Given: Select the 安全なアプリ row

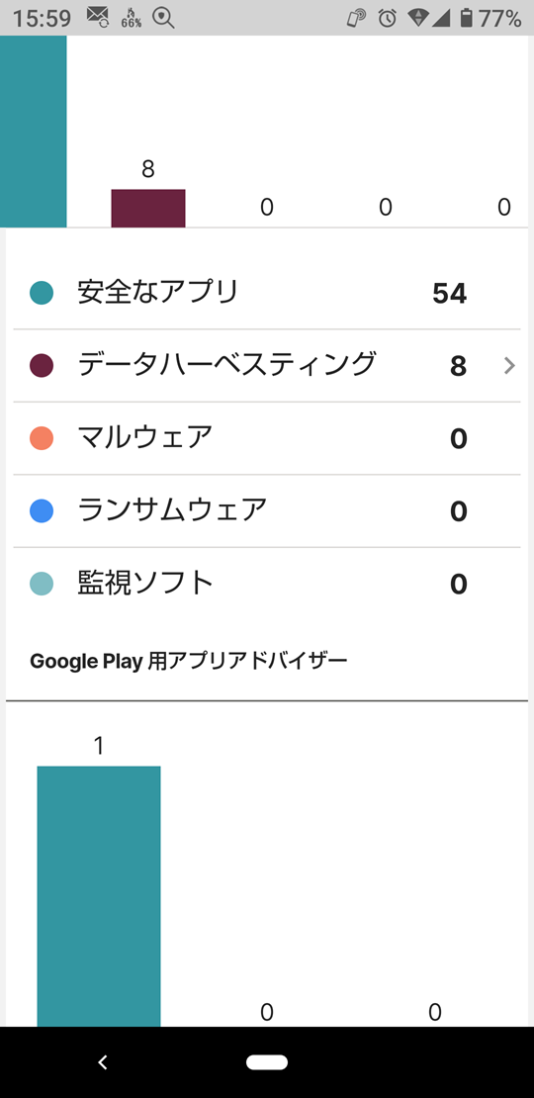Looking at the screenshot, I should pos(267,293).
